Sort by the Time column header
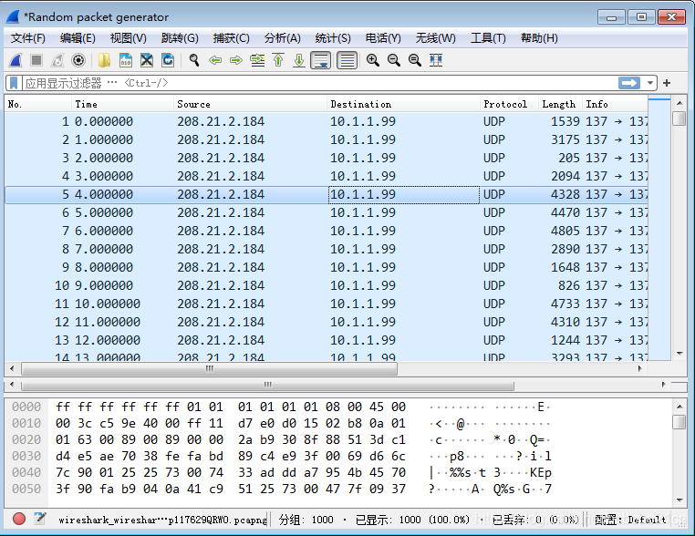This screenshot has width=695, height=536. [122, 104]
